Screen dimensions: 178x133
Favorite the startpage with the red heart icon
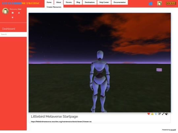pos(149,114)
